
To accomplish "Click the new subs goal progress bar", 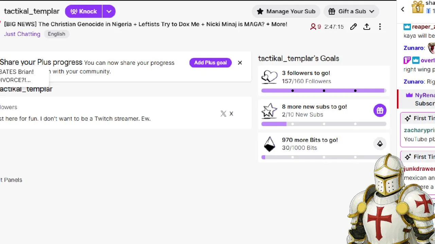I will tap(324, 124).
